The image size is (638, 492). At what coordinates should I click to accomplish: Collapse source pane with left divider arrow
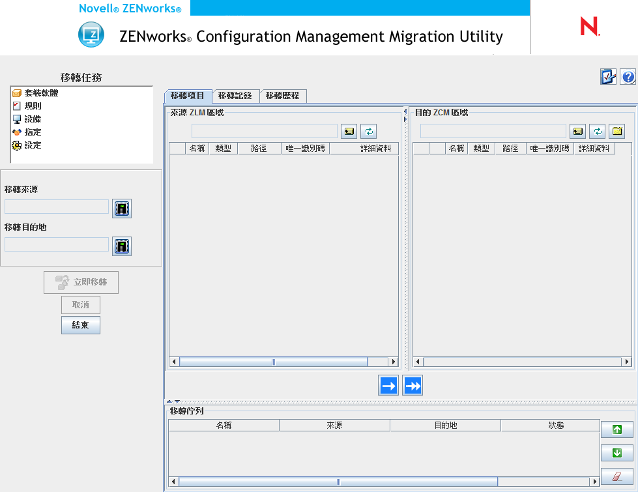pyautogui.click(x=405, y=111)
